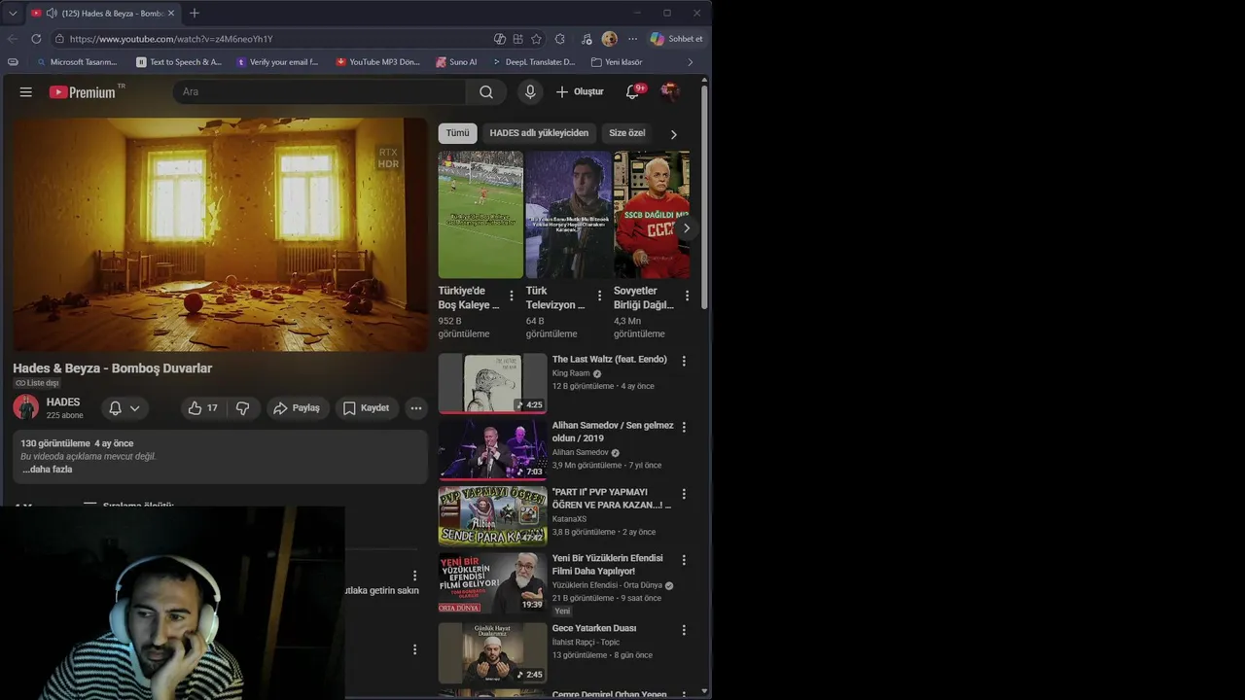This screenshot has height=700, width=1245.
Task: Open options for Gece Yatarken Duası video
Action: coord(684,630)
